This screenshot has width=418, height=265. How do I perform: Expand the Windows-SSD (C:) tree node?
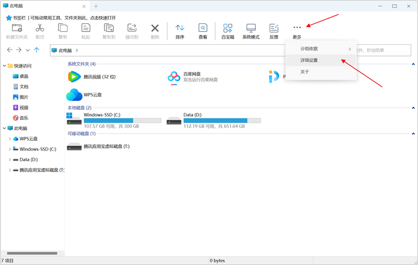(x=10, y=149)
